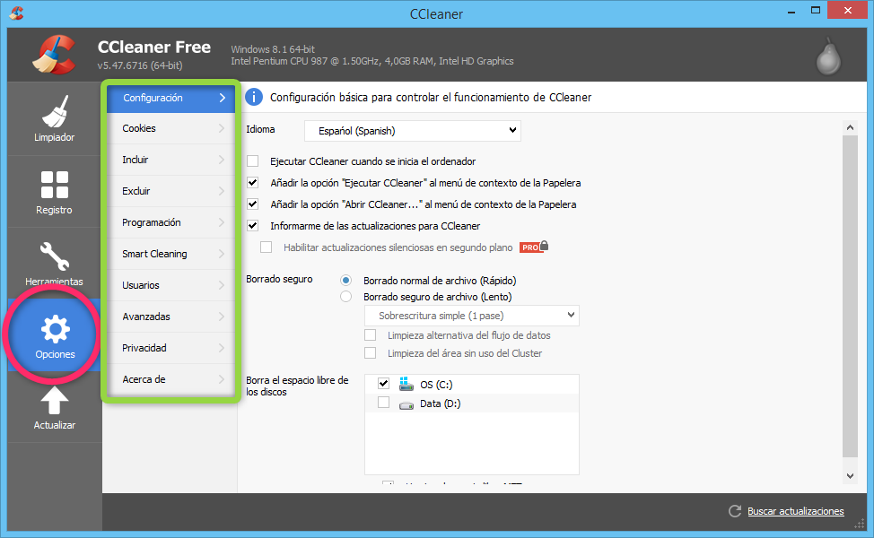Click the pear icon in header
The width and height of the screenshot is (874, 538).
828,56
